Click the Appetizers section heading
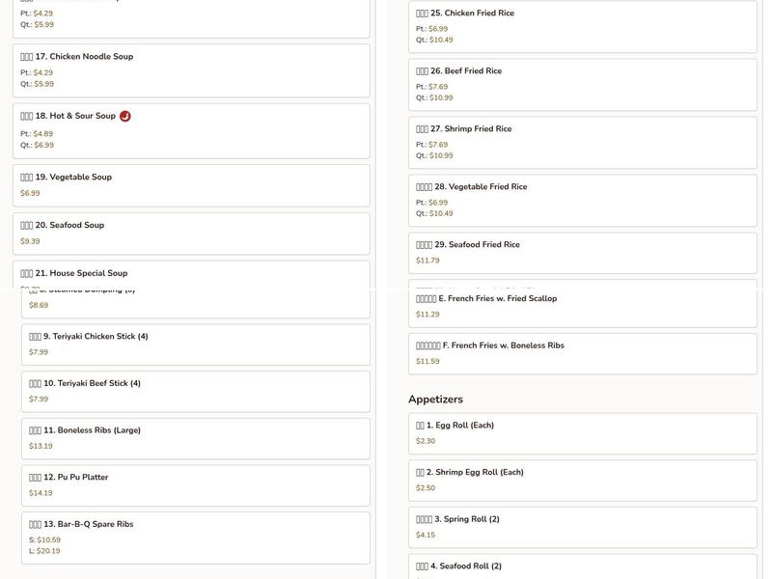 (x=436, y=400)
